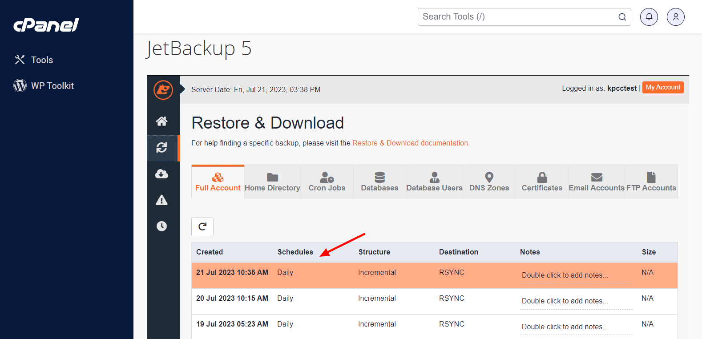Image resolution: width=702 pixels, height=339 pixels.
Task: Open the cloud Downloads sidebar icon
Action: [162, 174]
